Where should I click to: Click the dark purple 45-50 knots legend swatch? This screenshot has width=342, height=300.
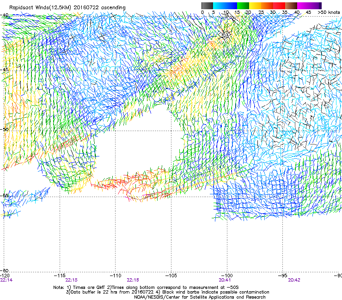[315, 6]
